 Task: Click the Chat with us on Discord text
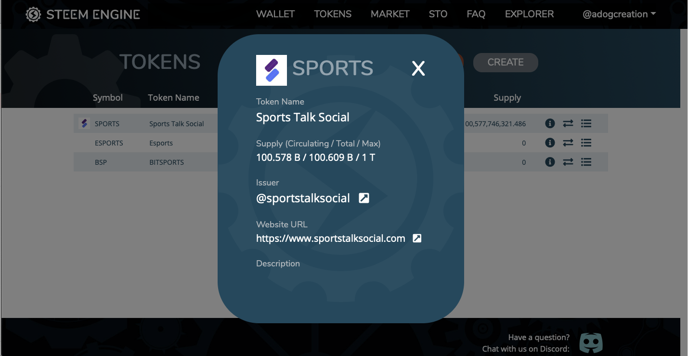[526, 349]
